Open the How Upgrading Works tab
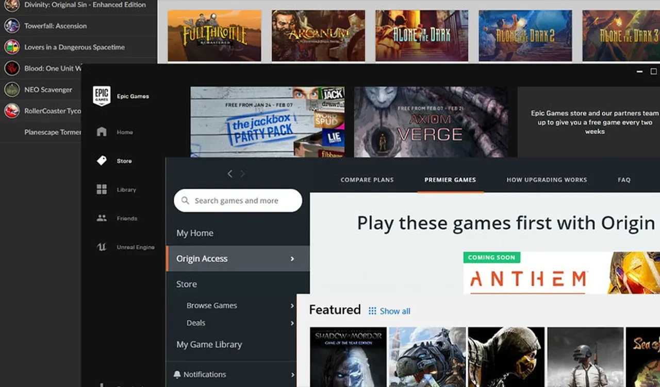Screen dimensions: 660x387 click(547, 180)
